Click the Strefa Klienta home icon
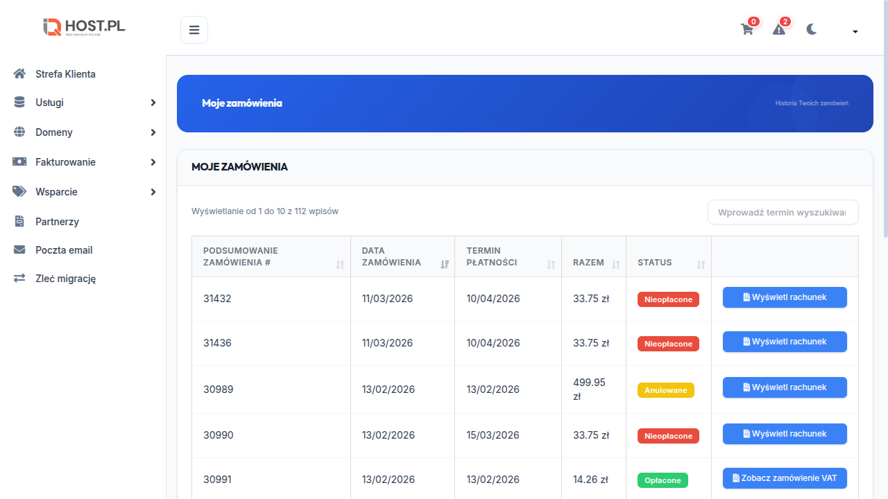This screenshot has width=888, height=499. [19, 73]
